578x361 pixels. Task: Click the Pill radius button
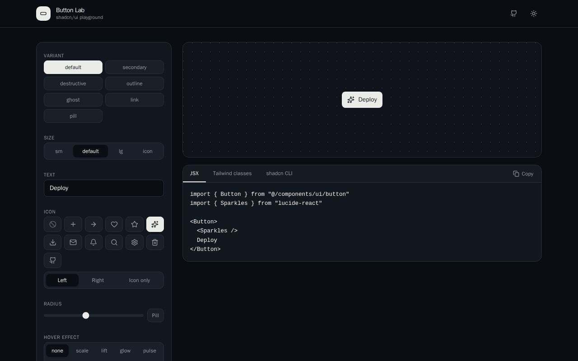tap(155, 315)
